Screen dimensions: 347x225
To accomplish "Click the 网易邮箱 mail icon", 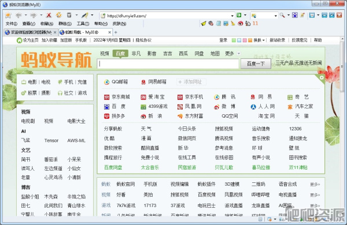I will click(143, 82).
